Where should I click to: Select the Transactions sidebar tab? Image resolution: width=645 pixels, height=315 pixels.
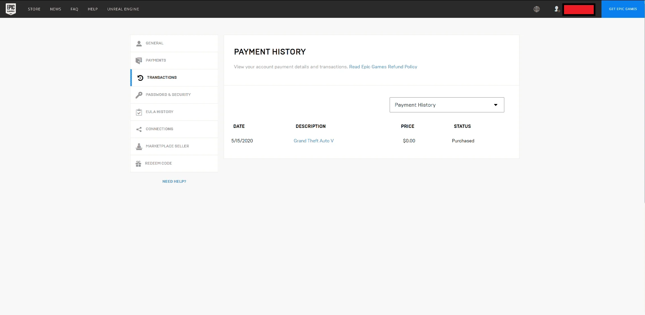pos(174,78)
